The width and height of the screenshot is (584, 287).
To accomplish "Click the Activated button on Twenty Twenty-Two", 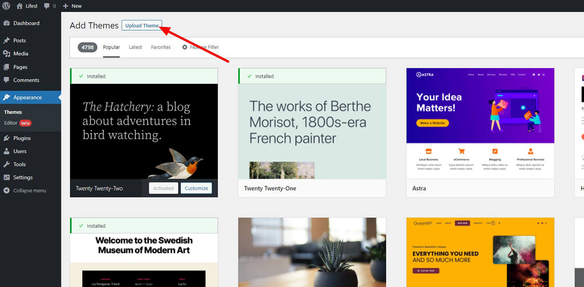I will tap(164, 188).
